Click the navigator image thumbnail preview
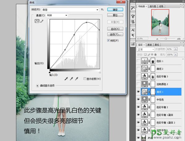185x141 pixels. (160, 22)
